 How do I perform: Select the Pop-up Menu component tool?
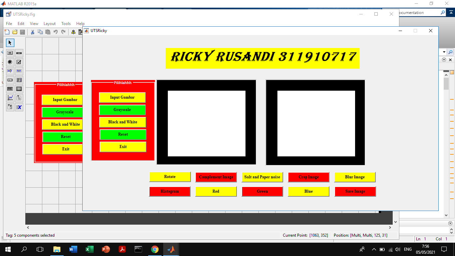(x=10, y=80)
